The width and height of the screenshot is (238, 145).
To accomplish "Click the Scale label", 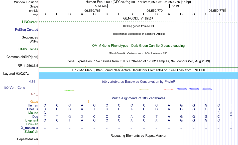I will [x=34, y=6].
